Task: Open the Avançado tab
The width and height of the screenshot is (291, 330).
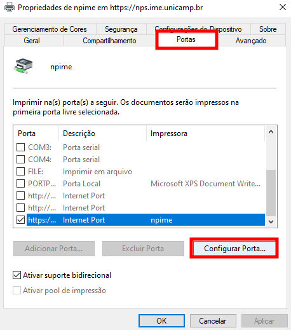Action: (x=251, y=41)
